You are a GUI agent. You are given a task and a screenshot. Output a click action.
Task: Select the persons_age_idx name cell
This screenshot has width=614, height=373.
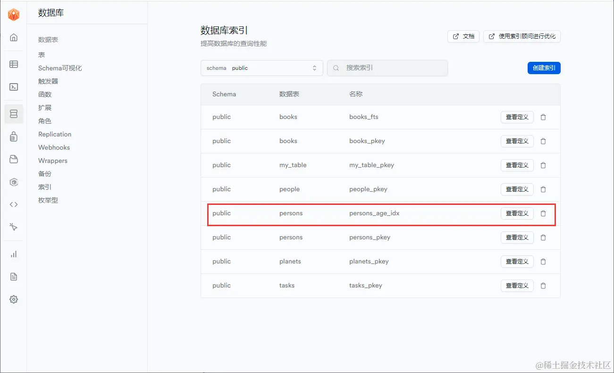point(374,213)
